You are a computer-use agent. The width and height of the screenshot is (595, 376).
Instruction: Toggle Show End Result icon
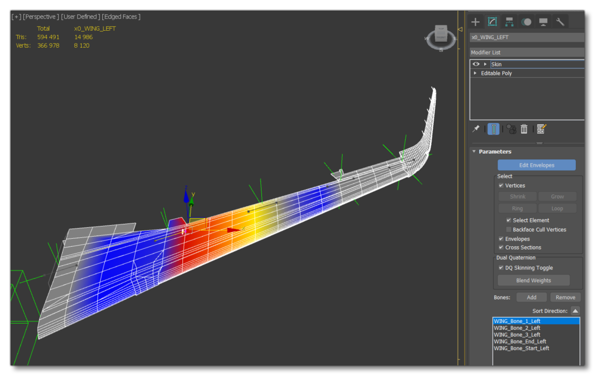pos(493,129)
